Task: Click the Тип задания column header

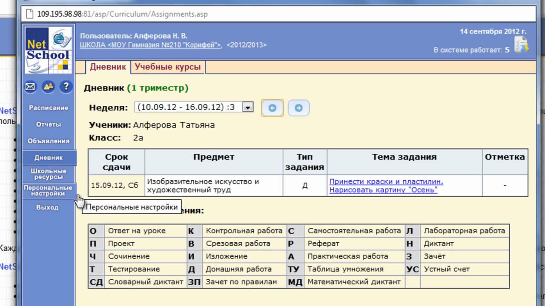Action: [x=305, y=162]
